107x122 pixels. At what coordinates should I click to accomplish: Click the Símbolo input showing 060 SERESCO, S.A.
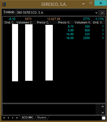[x=57, y=13]
